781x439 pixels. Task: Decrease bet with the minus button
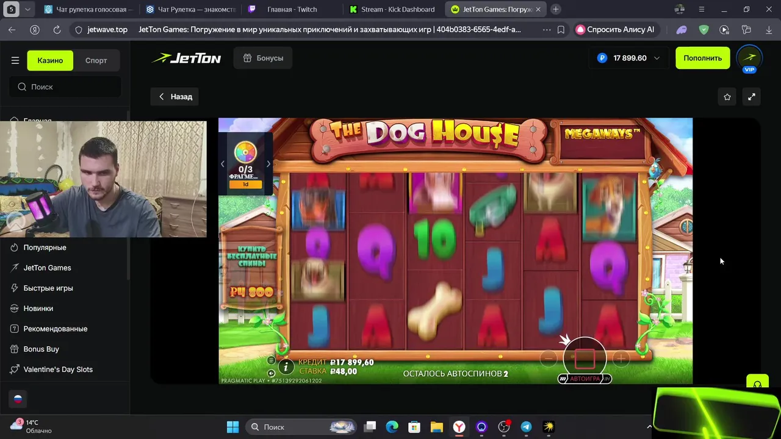click(549, 359)
